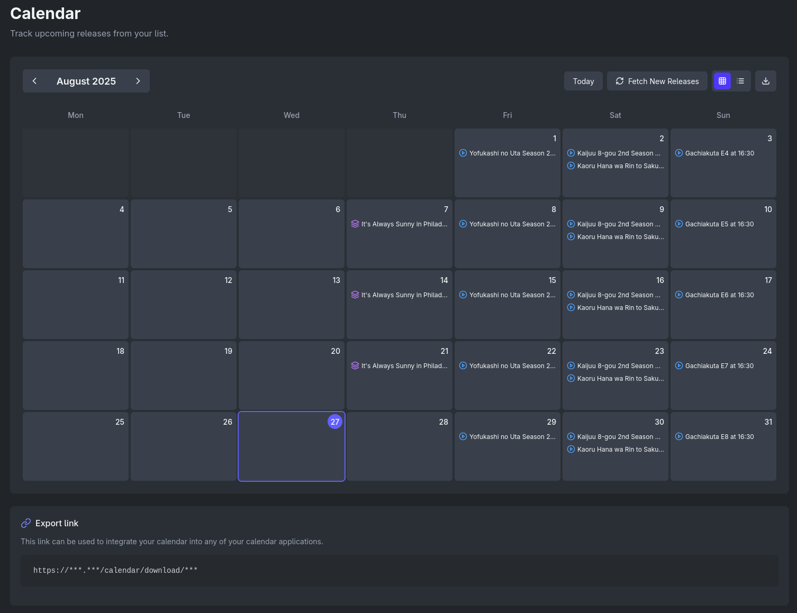This screenshot has width=797, height=613.
Task: Click layers icon on August 7 show
Action: tap(355, 224)
